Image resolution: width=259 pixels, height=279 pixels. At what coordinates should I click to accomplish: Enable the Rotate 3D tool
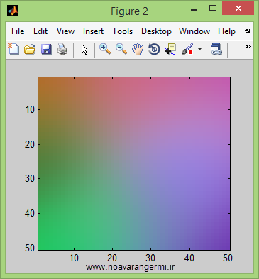pyautogui.click(x=154, y=50)
